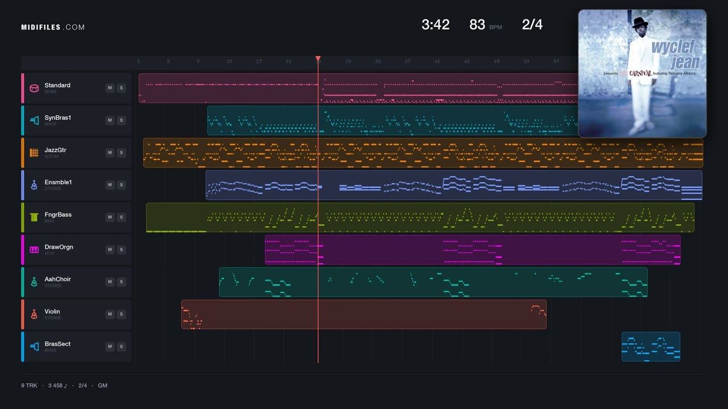Mute the BrasSect track
The image size is (728, 409).
point(110,347)
